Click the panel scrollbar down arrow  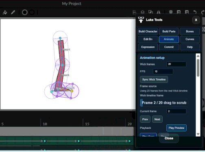click(x=198, y=134)
